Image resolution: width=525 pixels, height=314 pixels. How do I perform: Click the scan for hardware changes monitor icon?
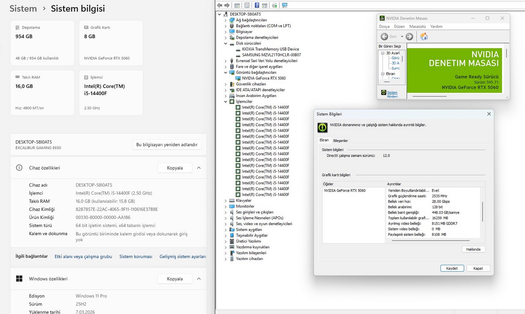285,5
